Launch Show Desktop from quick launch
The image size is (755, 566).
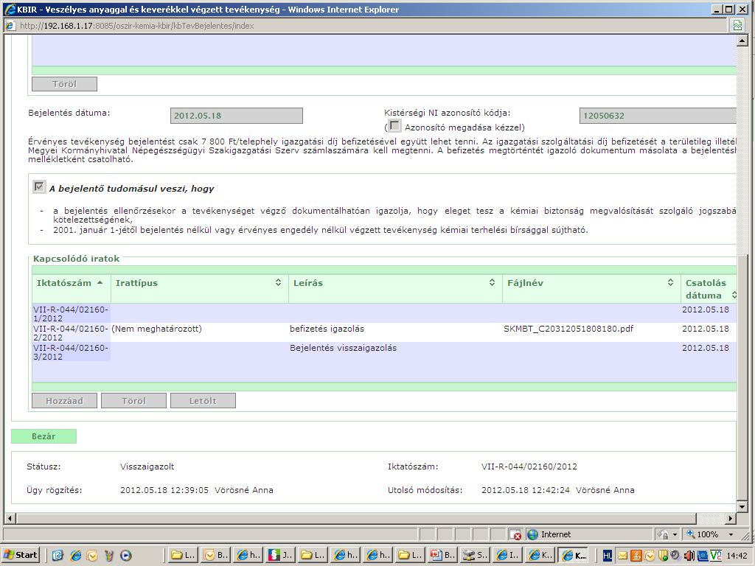point(58,556)
